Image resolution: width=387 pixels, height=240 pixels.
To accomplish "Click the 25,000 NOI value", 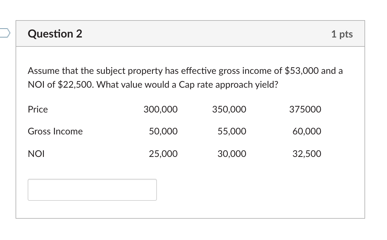I will [163, 154].
